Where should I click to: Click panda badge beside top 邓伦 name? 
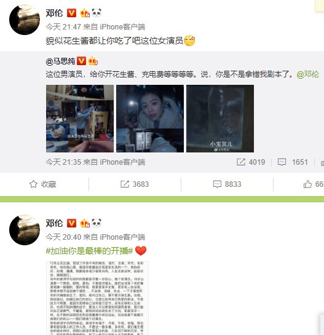97,13
